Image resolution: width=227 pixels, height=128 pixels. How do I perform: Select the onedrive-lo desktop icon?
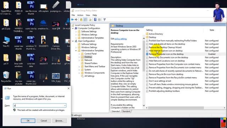[43, 25]
